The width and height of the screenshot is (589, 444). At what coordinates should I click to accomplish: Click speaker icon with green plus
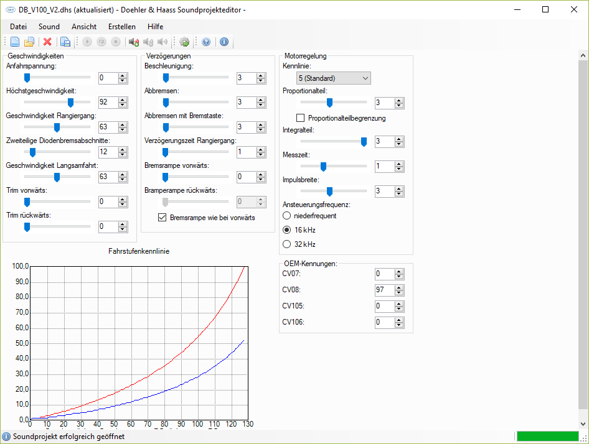[x=134, y=42]
